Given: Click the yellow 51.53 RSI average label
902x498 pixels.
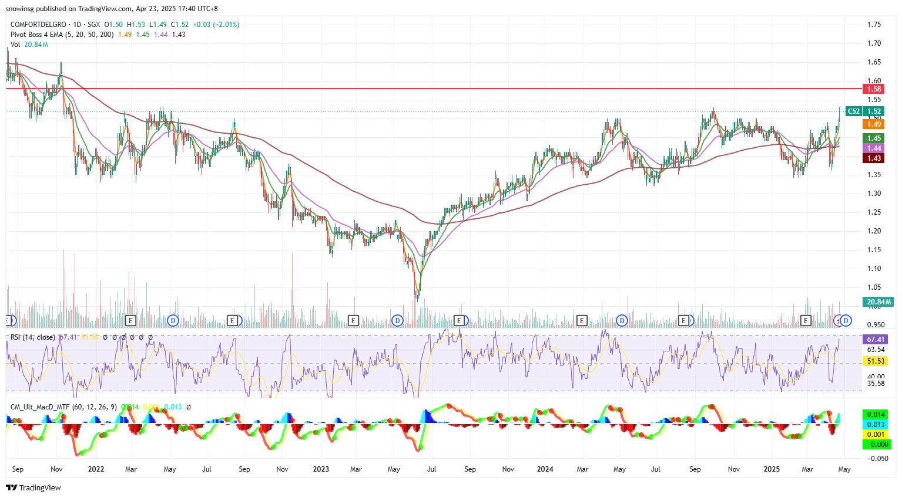Looking at the screenshot, I should click(x=876, y=361).
